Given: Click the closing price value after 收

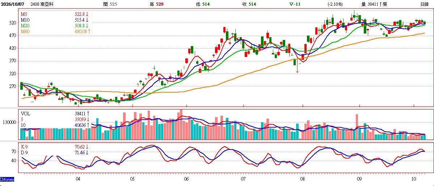Looking at the screenshot, I should 252,4.
